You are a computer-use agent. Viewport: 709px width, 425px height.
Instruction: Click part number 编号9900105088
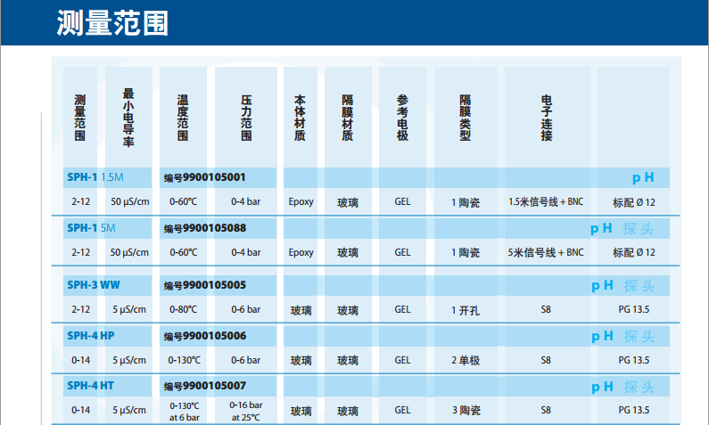click(x=205, y=228)
